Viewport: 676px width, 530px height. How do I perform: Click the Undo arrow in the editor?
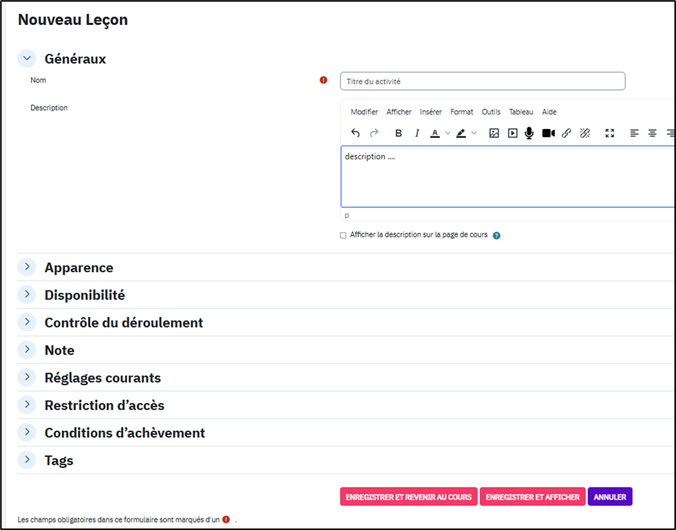(355, 133)
